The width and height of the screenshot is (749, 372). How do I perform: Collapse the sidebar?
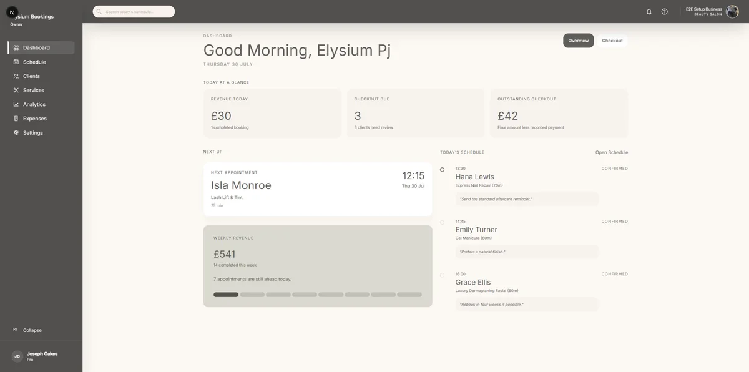coord(27,330)
